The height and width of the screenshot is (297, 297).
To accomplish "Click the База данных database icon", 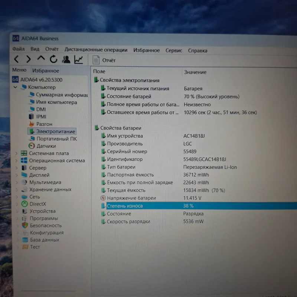I will (25, 240).
